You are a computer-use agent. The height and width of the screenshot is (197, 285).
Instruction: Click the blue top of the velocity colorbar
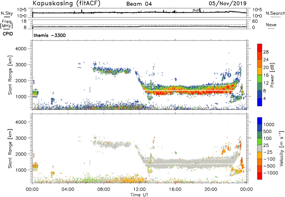[x=260, y=121]
